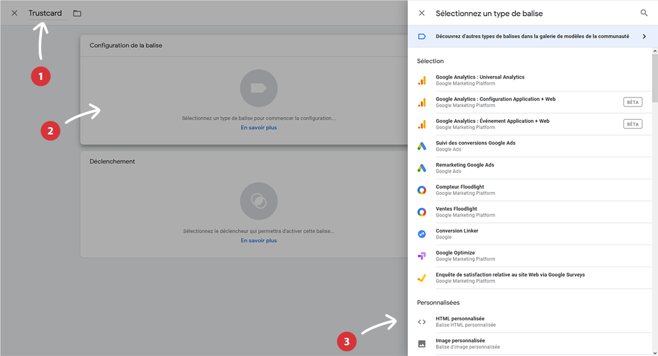Click the Événement Application + Web analytics icon

point(422,124)
